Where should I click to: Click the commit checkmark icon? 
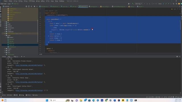[166, 4]
